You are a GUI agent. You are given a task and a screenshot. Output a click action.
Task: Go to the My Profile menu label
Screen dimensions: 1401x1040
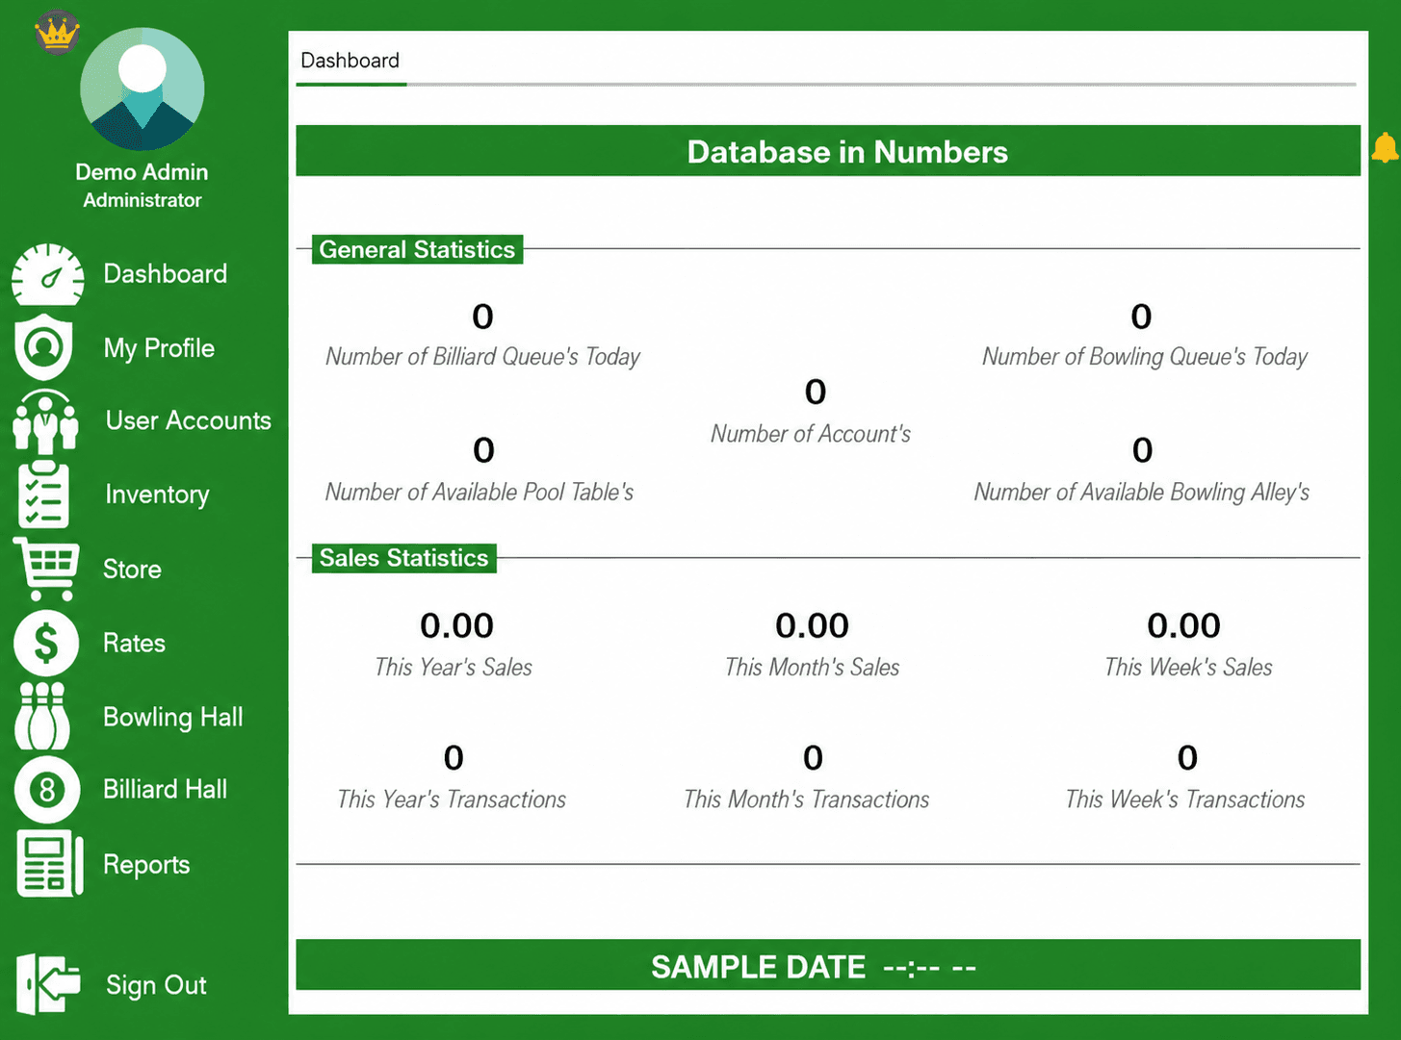pyautogui.click(x=159, y=348)
